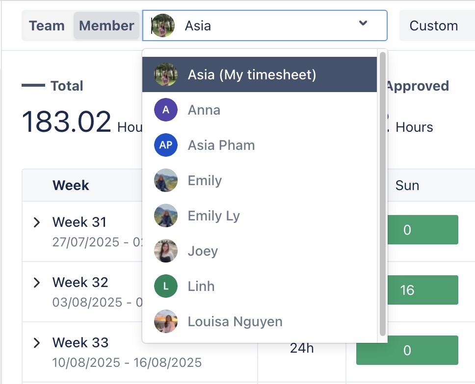Click Emily Ly's profile photo
Viewport: 475px width, 384px height.
[x=166, y=216]
